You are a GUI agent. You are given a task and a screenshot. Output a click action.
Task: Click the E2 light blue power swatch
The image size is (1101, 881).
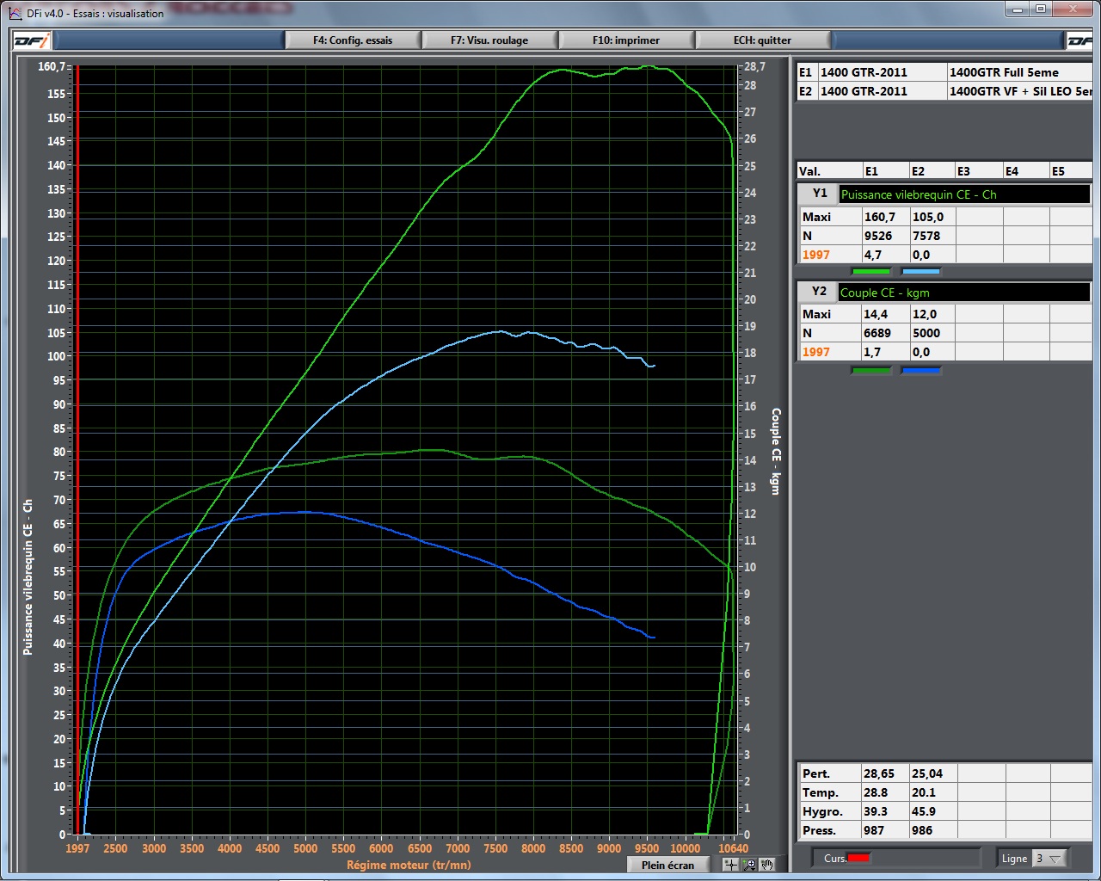(x=920, y=271)
